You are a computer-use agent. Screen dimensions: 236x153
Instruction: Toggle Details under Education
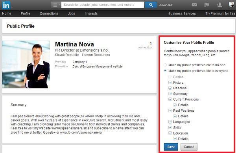coord(175,139)
